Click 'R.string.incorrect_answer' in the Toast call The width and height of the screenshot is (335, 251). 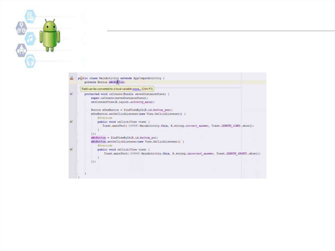[193, 153]
